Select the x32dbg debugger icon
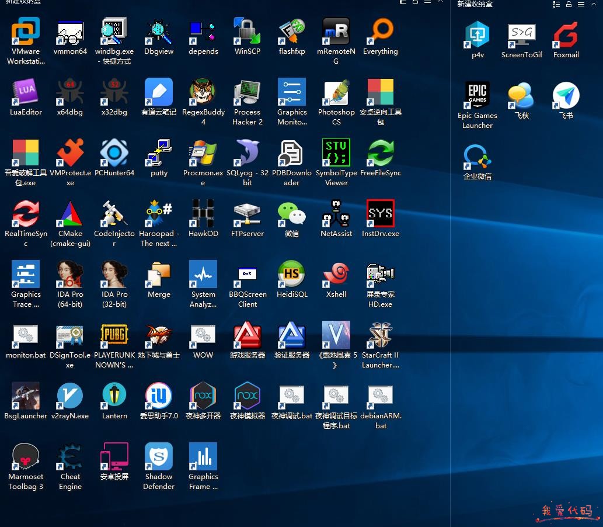The image size is (603, 527). 114,92
